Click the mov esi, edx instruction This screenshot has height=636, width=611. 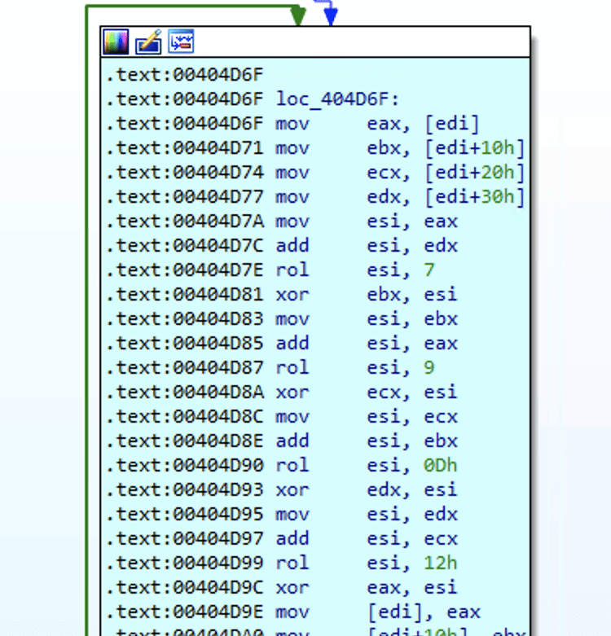(x=367, y=515)
